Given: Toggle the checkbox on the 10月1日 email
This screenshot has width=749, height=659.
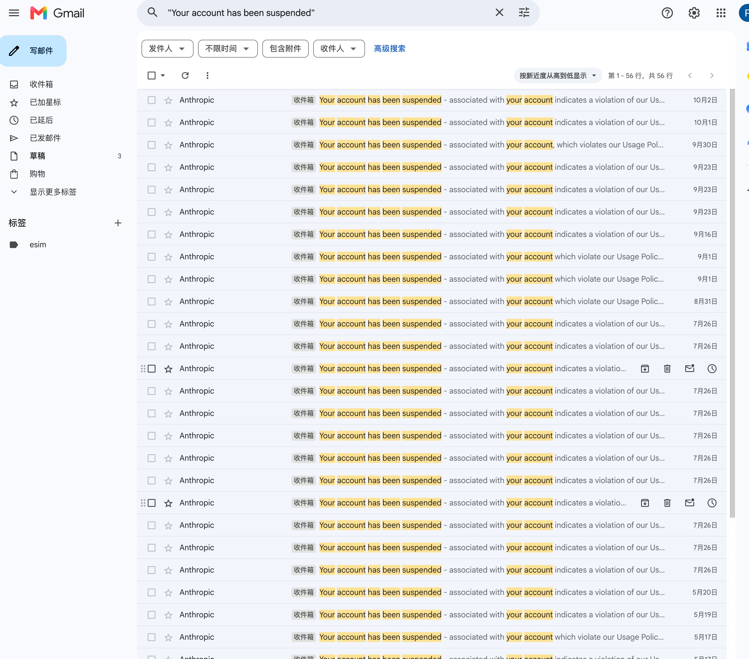Looking at the screenshot, I should [x=151, y=123].
